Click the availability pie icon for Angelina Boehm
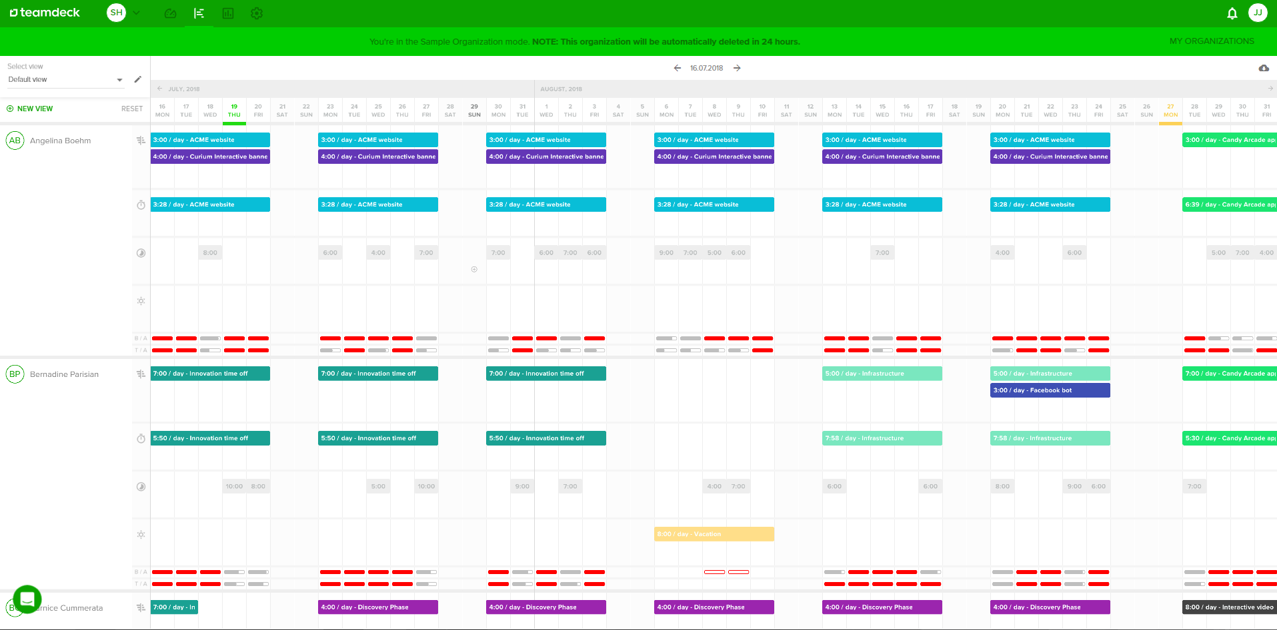The width and height of the screenshot is (1277, 630). [141, 253]
